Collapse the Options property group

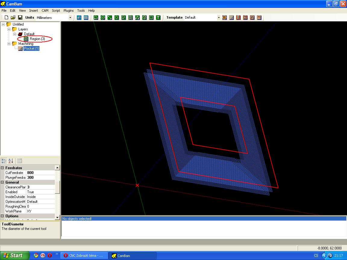[2, 216]
